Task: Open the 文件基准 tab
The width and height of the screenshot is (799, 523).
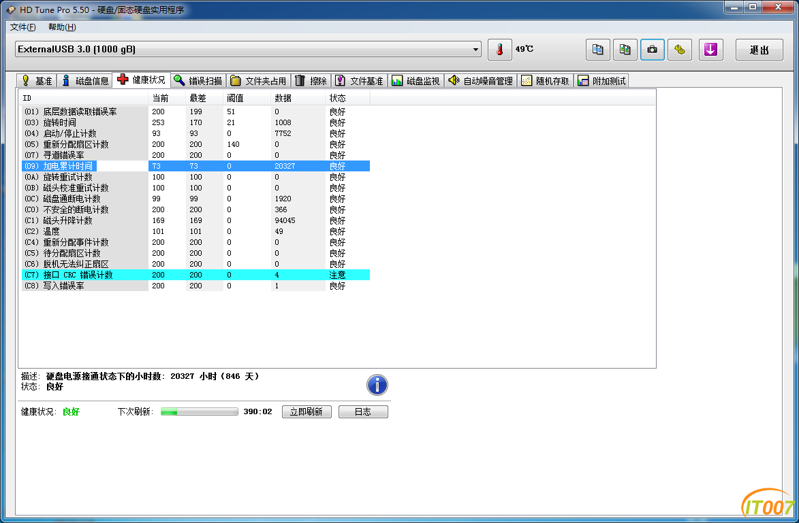Action: pos(359,81)
